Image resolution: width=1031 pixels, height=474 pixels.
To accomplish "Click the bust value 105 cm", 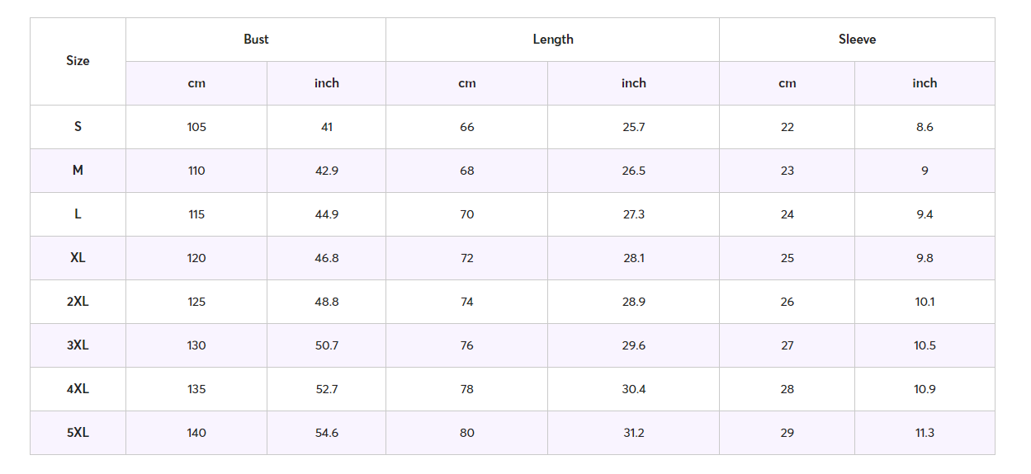I will [196, 127].
